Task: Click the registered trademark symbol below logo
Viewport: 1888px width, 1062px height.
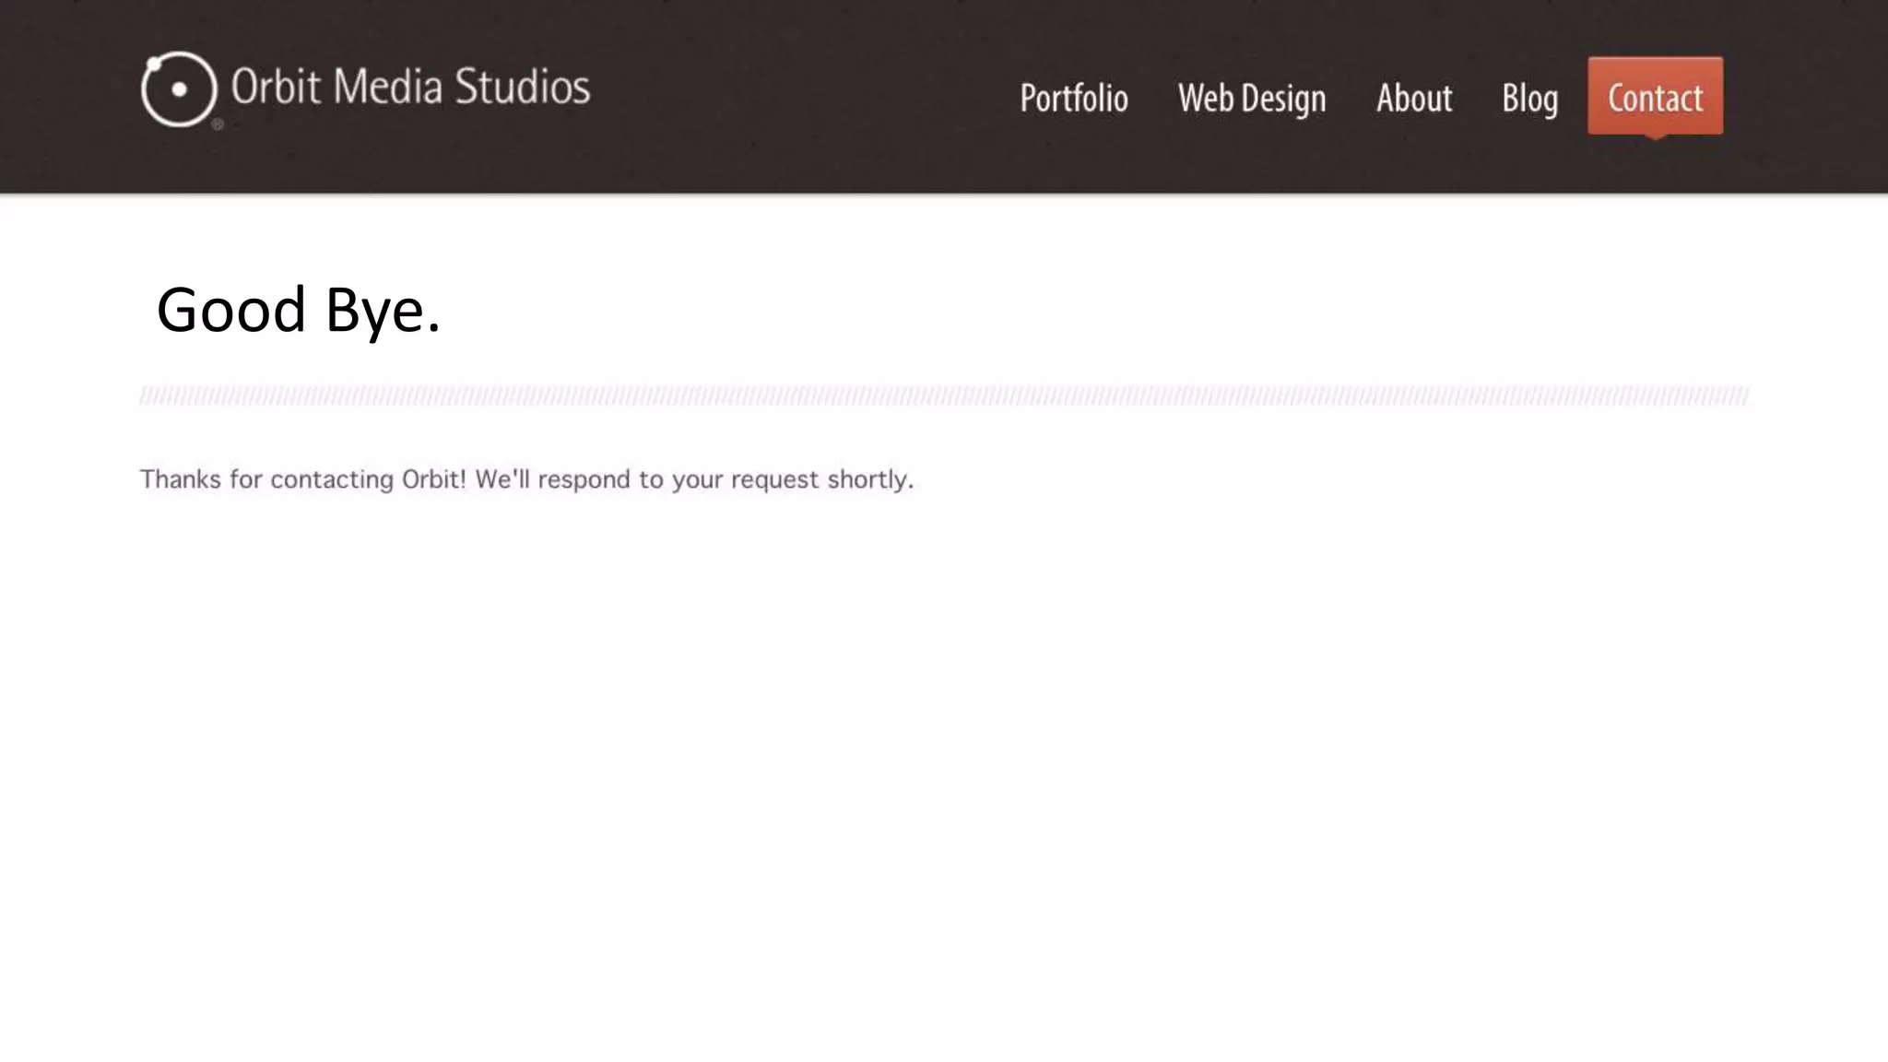Action: point(218,124)
